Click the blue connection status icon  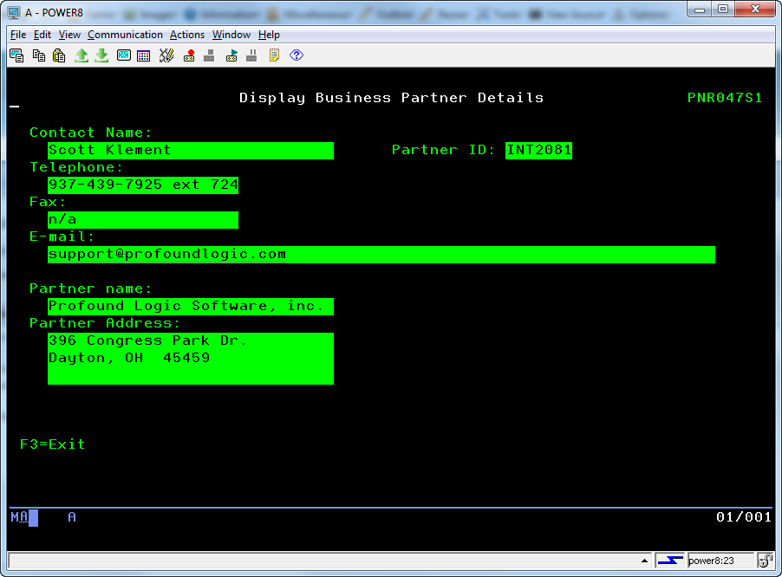[670, 561]
